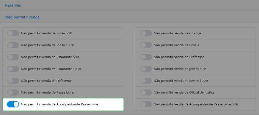This screenshot has height=115, width=259.
Task: Expand the Reservas section
Action: [x=13, y=5]
